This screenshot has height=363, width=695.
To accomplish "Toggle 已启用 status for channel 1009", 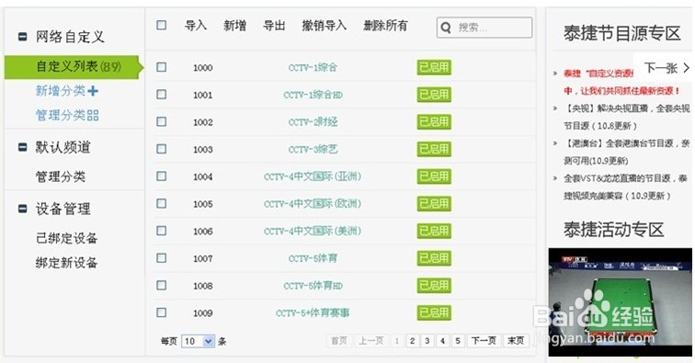I will (x=434, y=312).
